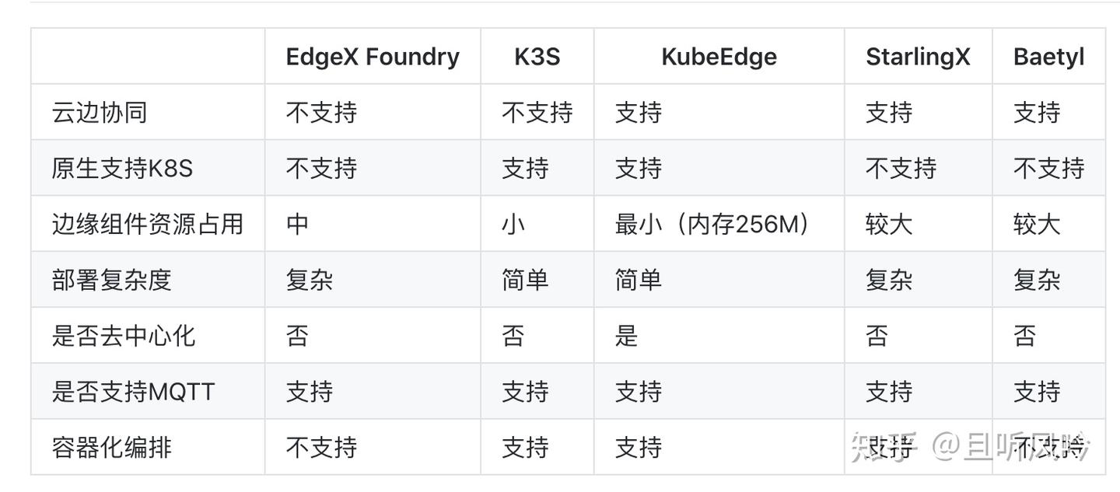Click StarlingX's 较大 resource usage cell
The height and width of the screenshot is (492, 1120).
pyautogui.click(x=888, y=225)
